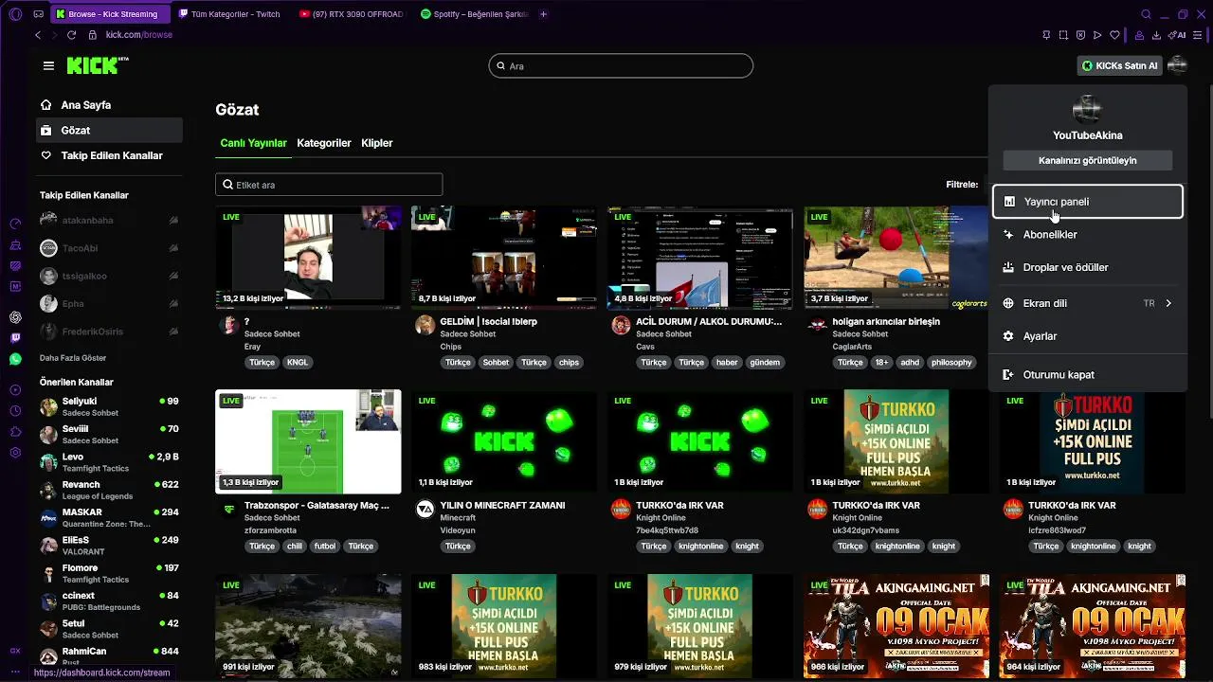Click the browser tab search magnifier
This screenshot has height=682, width=1213.
point(1146,14)
